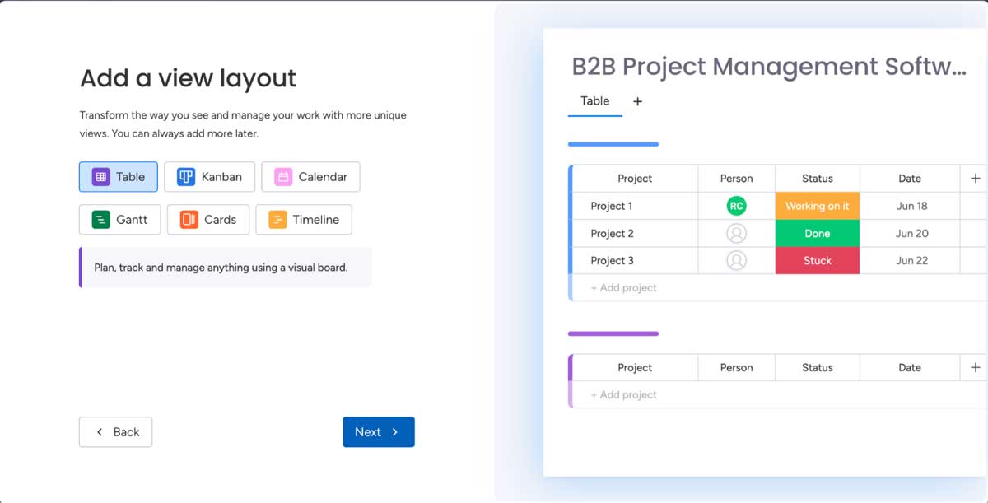Pick the Calendar view layout

pyautogui.click(x=310, y=177)
